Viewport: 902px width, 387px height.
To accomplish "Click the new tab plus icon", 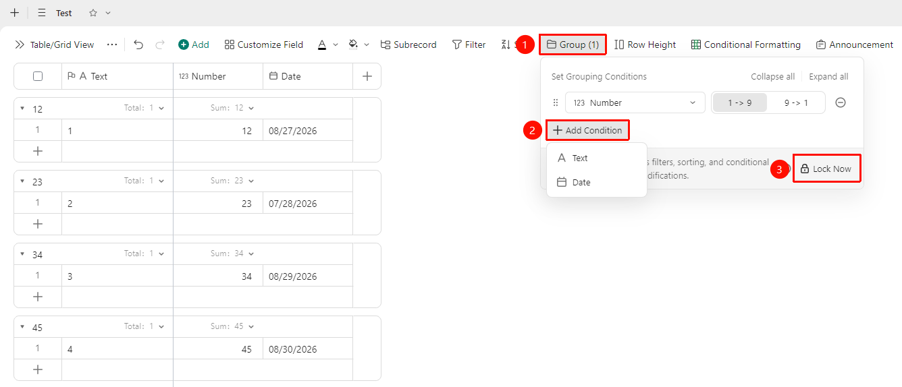I will [14, 13].
